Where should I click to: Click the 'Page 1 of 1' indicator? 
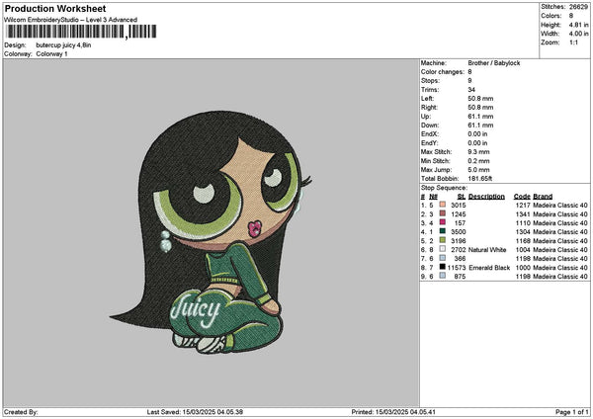pos(572,412)
